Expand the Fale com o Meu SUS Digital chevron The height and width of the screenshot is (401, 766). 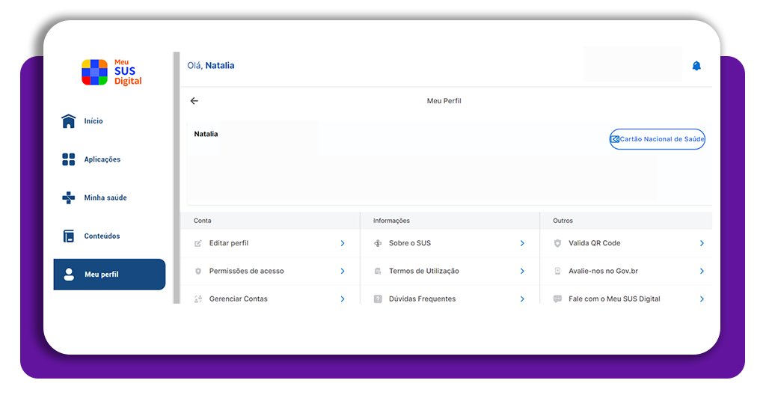[702, 299]
